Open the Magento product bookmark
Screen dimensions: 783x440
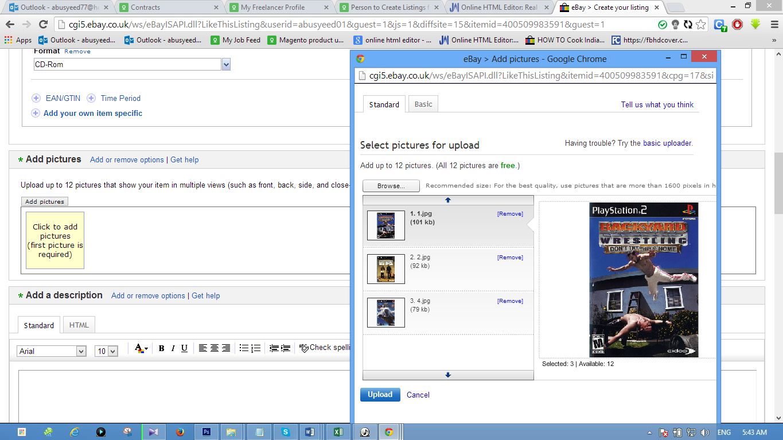pyautogui.click(x=305, y=40)
